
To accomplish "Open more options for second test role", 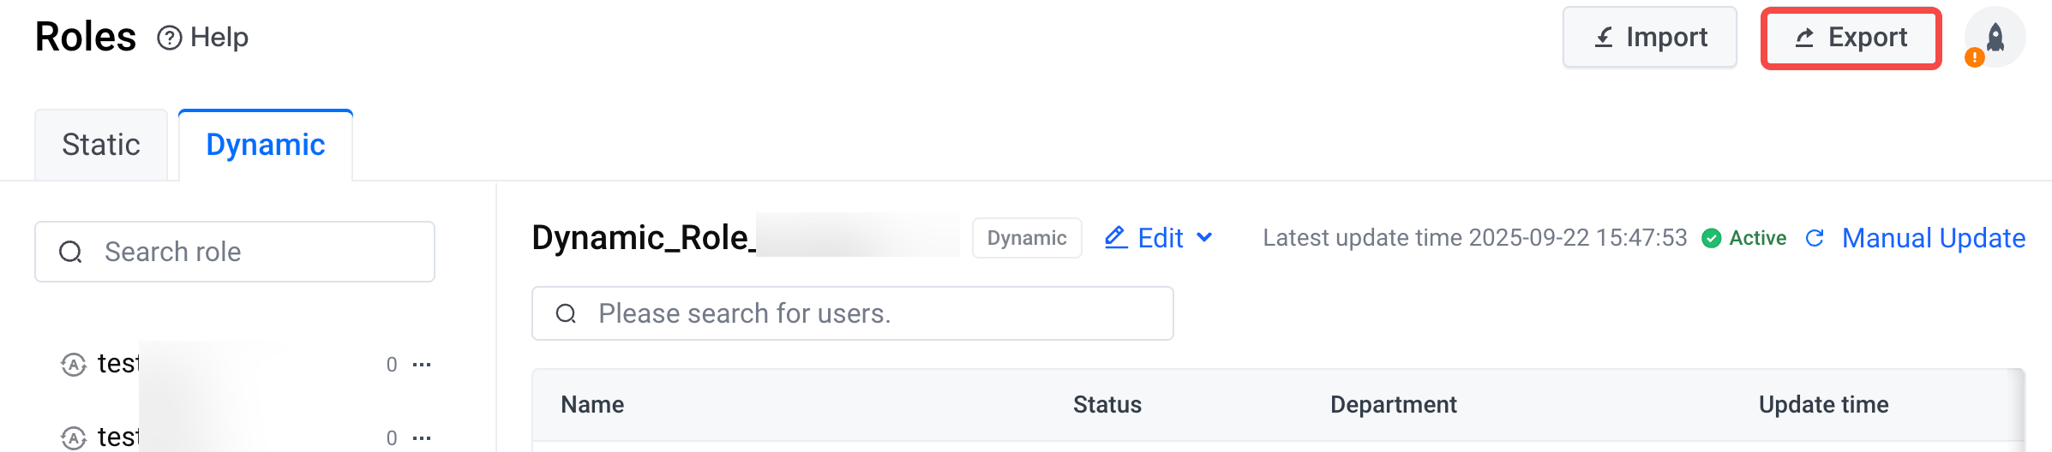I will 422,438.
